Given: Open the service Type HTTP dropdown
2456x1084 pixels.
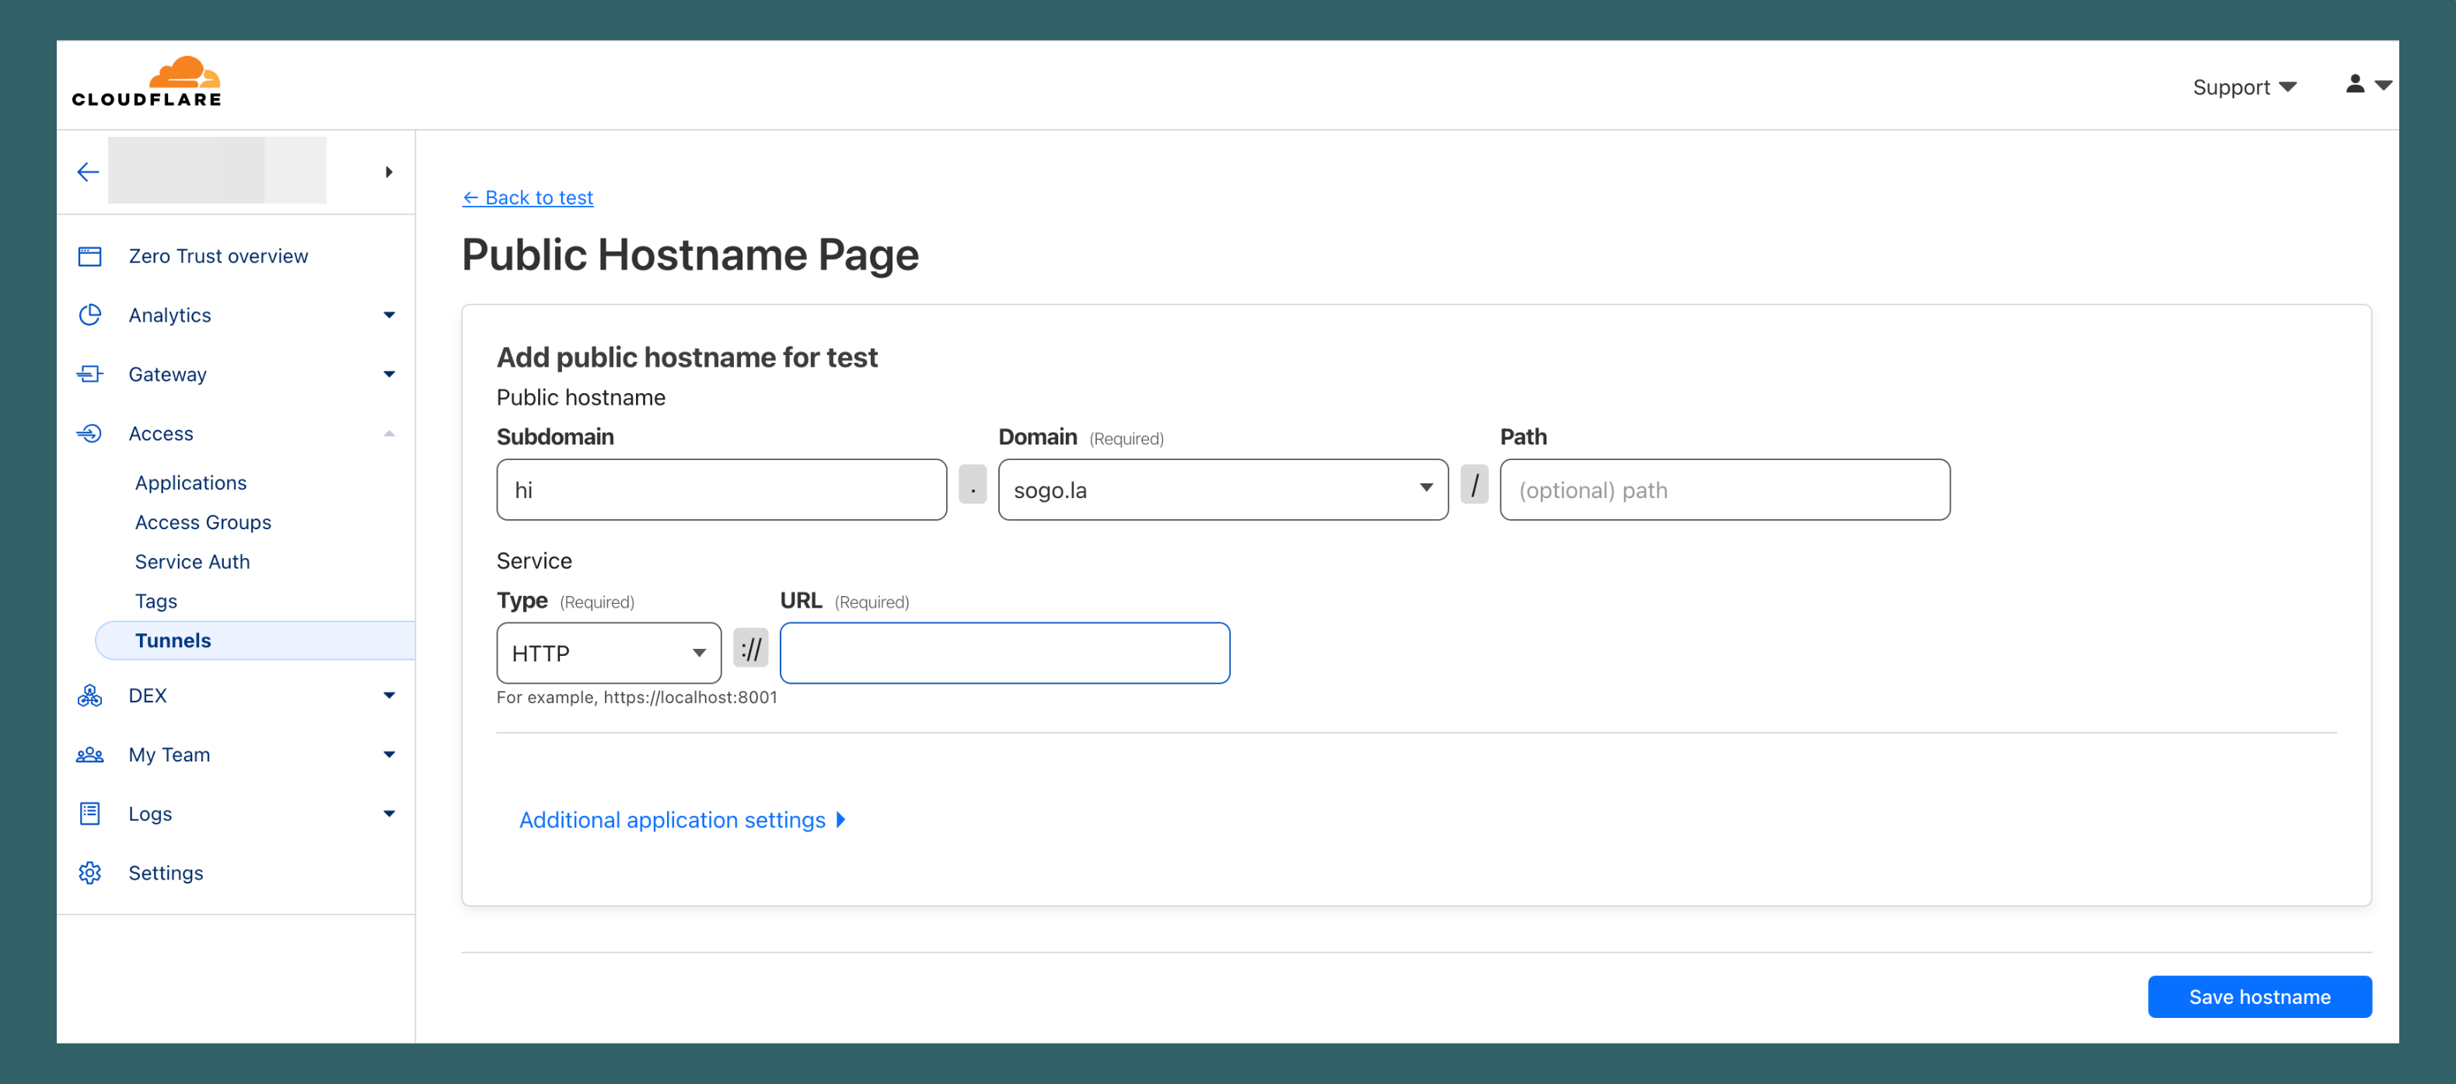Looking at the screenshot, I should (x=608, y=654).
